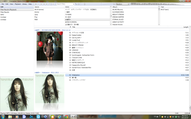191x119 pixels.
Task: Click the Genre column header
Action: tap(49, 7)
